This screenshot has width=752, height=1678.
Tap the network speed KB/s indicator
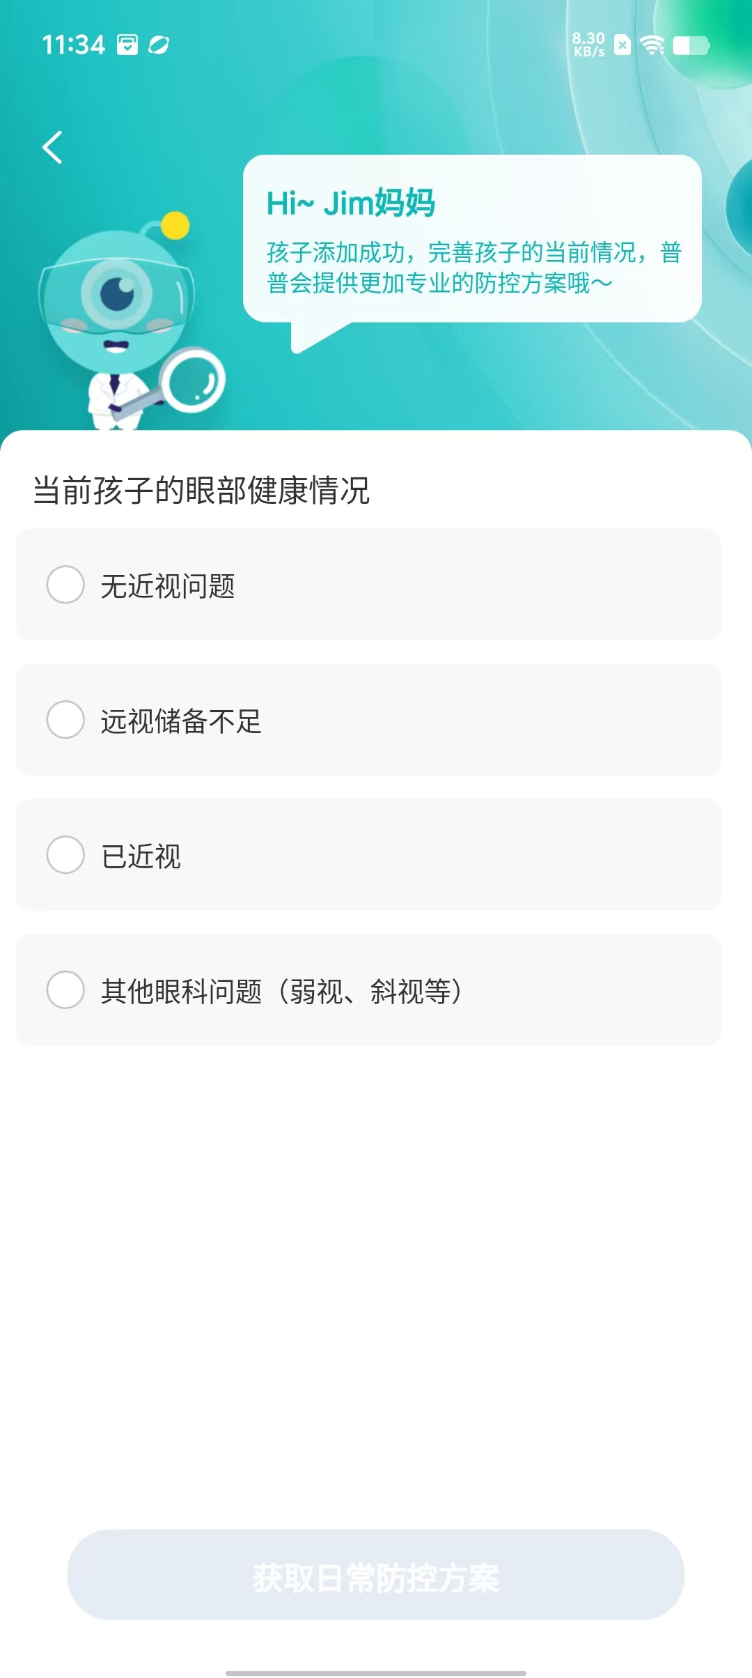pyautogui.click(x=588, y=45)
